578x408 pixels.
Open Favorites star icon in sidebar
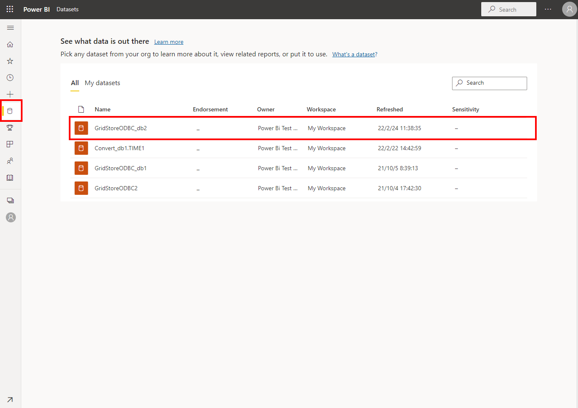(10, 61)
